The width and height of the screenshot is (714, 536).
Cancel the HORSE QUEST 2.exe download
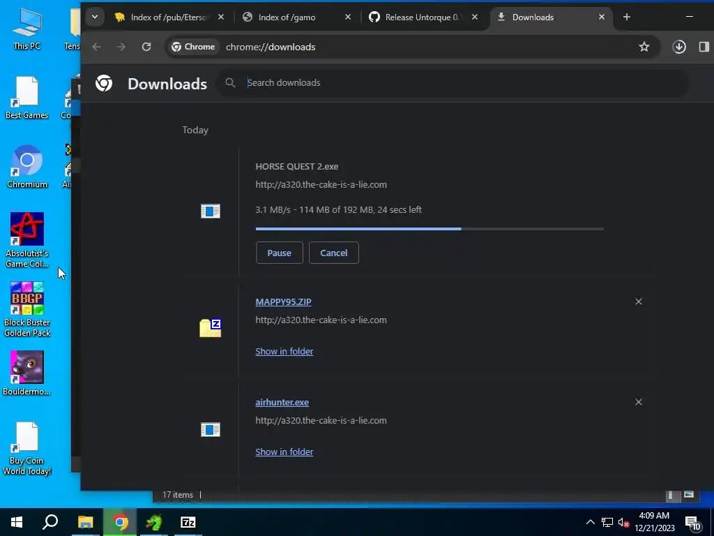point(334,253)
